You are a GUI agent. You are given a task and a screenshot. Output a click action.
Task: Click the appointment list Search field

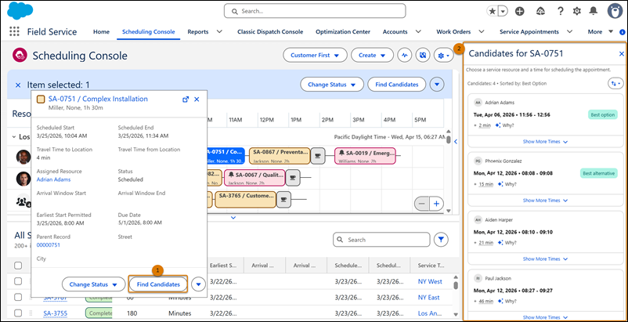381,240
